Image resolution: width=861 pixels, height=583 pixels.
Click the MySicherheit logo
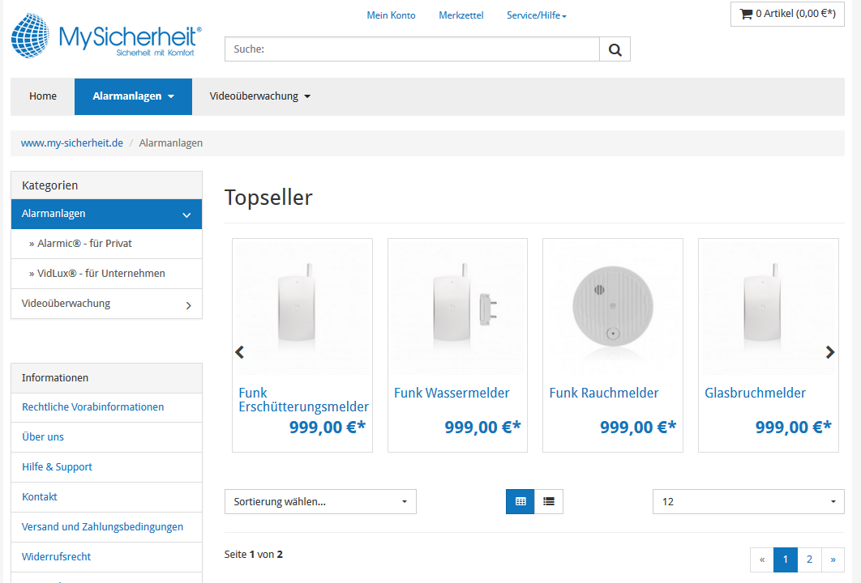click(x=106, y=37)
